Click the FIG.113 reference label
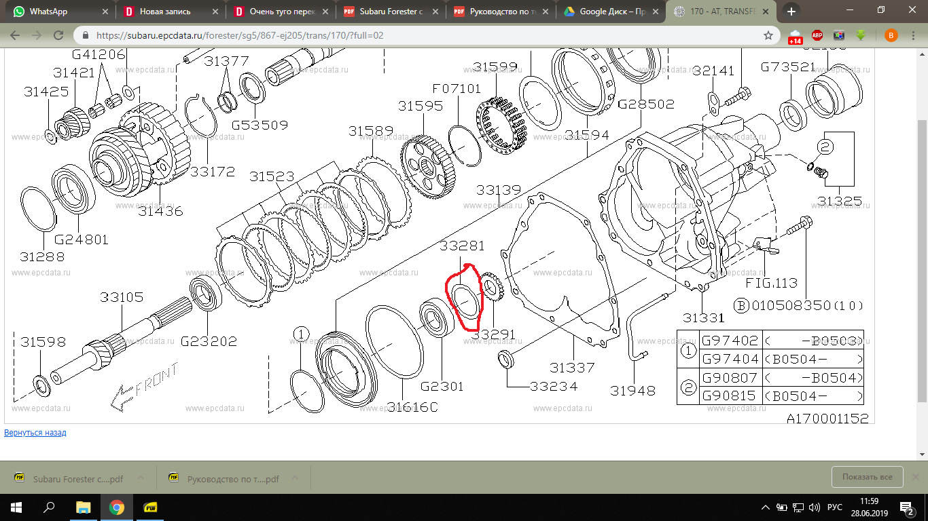 click(x=771, y=283)
